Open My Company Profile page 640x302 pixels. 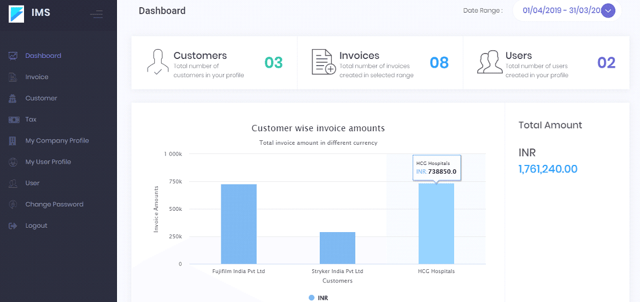[57, 141]
